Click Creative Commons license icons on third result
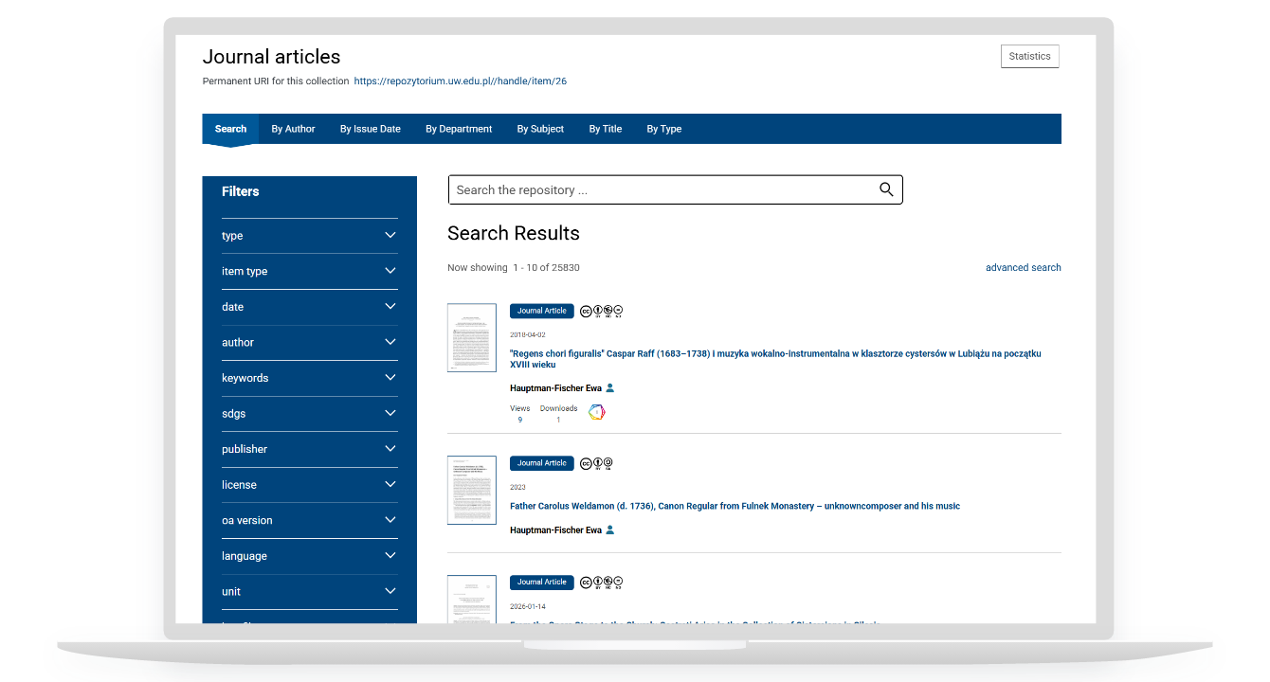The width and height of the screenshot is (1270, 682). [601, 583]
